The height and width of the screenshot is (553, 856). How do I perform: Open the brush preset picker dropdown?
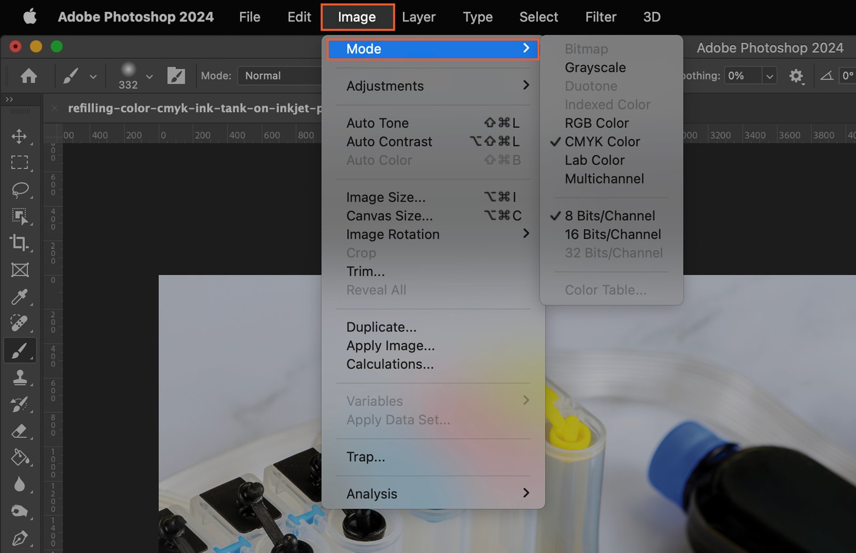click(x=149, y=76)
